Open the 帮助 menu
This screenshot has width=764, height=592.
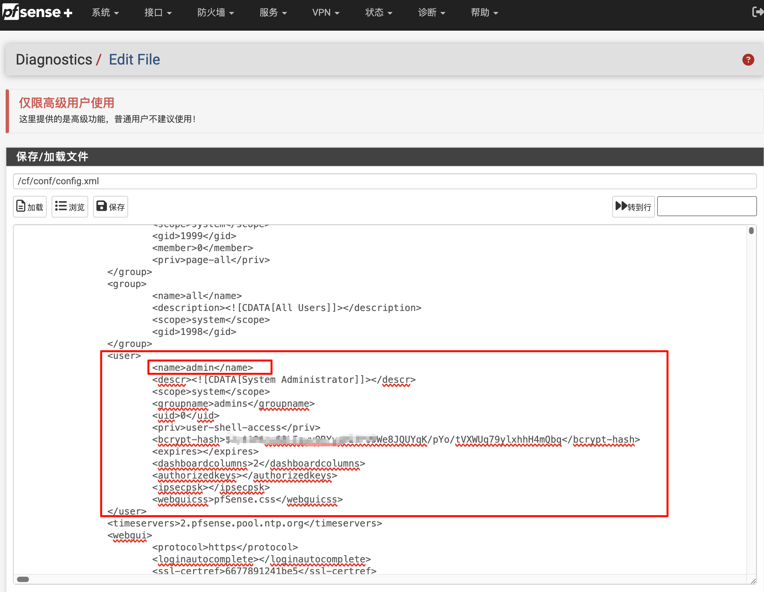[x=484, y=13]
